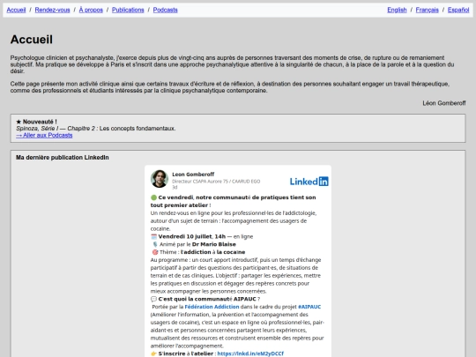Click the pointing hand emoji before S'inscrire
This screenshot has height=357, width=476.
[154, 353]
